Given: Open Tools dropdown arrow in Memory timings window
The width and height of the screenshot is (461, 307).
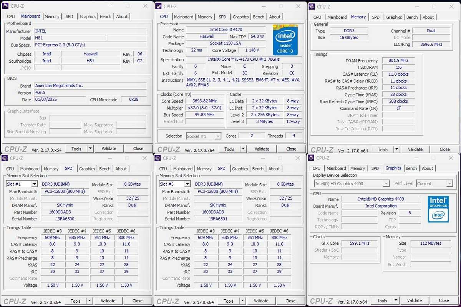Looking at the screenshot, I should (396, 149).
